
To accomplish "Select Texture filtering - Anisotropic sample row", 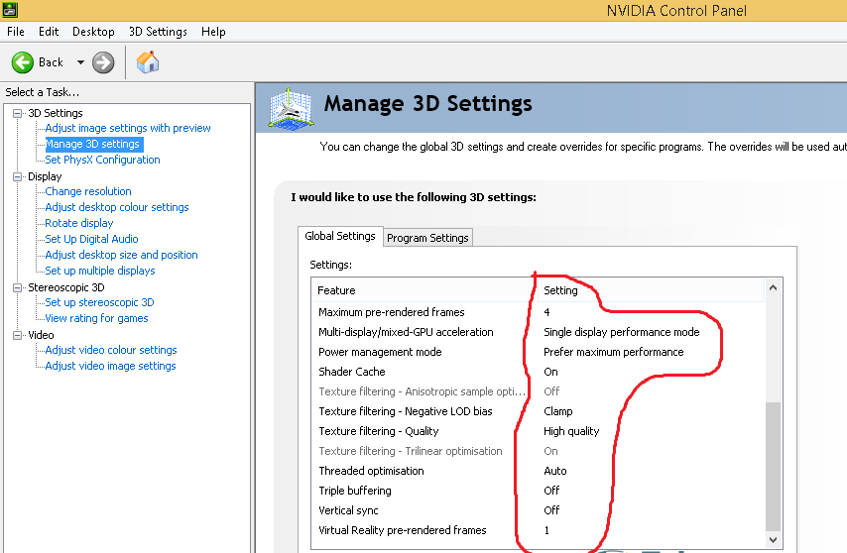I will (538, 391).
